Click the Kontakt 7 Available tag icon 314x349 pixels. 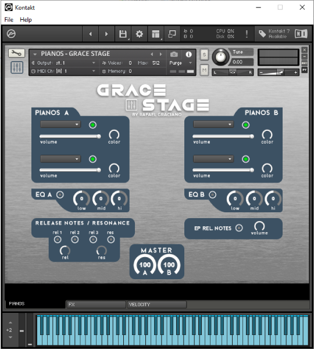click(x=262, y=34)
